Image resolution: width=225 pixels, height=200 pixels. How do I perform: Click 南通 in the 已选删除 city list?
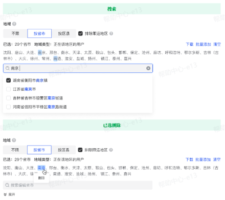click(57, 174)
